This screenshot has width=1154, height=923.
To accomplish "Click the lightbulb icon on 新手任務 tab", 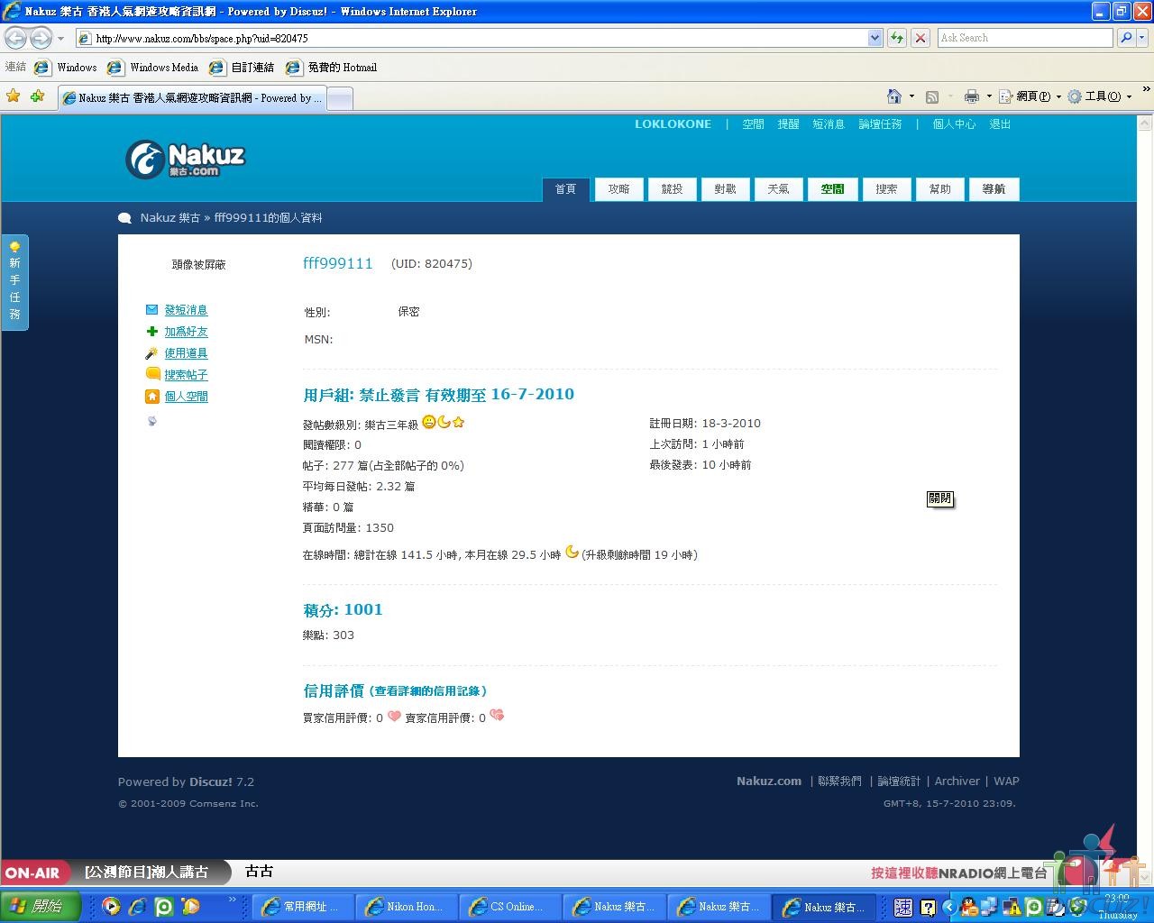I will coord(14,247).
